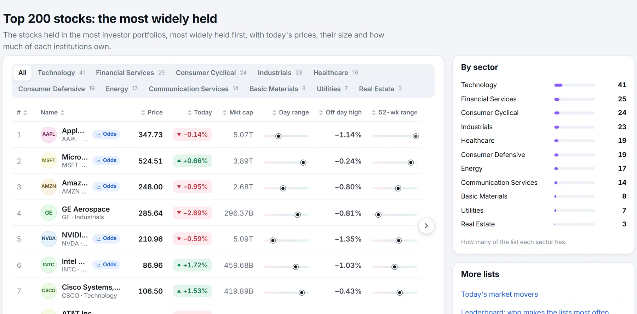Filter by Communication Services tab
The height and width of the screenshot is (314, 637).
(x=194, y=89)
